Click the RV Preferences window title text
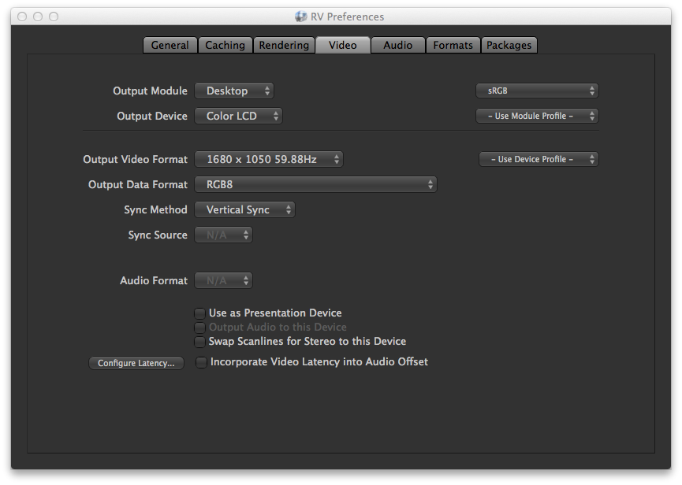 click(347, 17)
